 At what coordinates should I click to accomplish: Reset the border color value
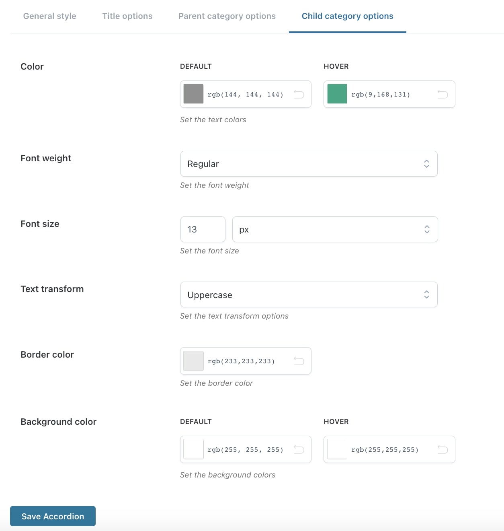pos(299,361)
